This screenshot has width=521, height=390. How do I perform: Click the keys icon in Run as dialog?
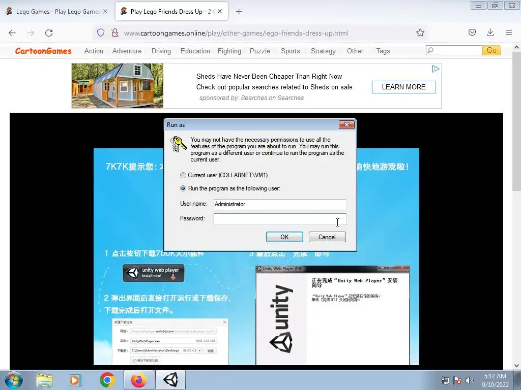[x=178, y=144]
